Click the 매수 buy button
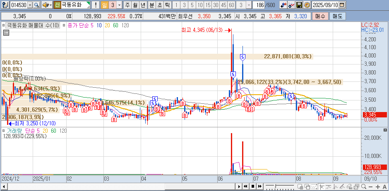This screenshot has height=191, width=389. pyautogui.click(x=320, y=17)
